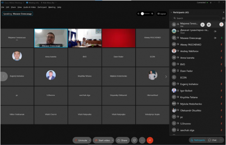226x145 pixels.
Task: Click muted mic icon for Evgenij Inshekov
Action: 221,84
